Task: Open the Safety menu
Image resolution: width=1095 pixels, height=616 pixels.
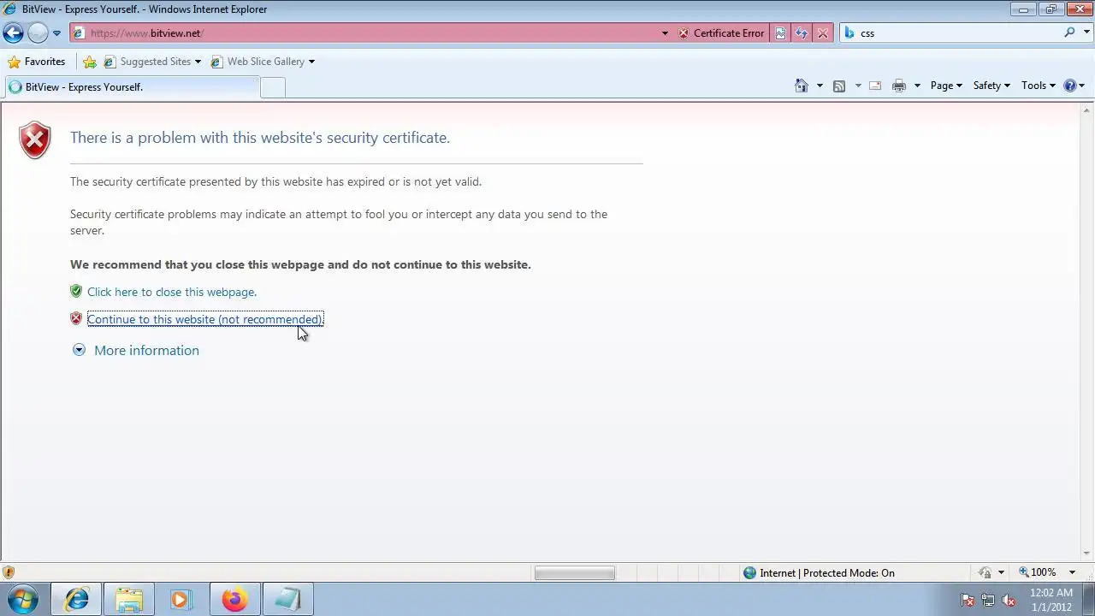Action: point(991,86)
